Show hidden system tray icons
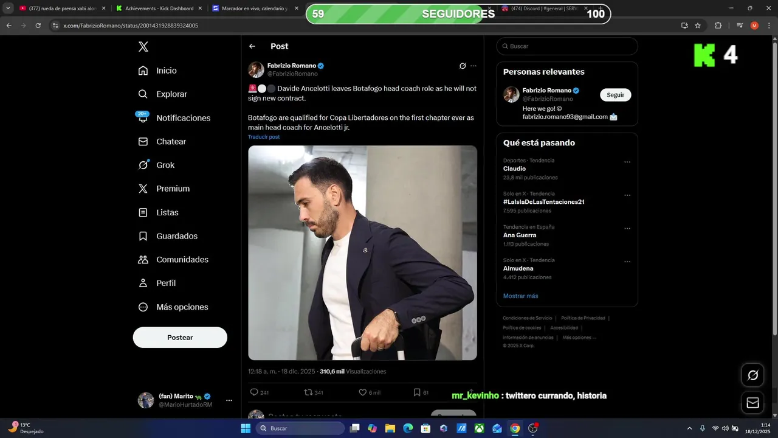 click(x=689, y=428)
